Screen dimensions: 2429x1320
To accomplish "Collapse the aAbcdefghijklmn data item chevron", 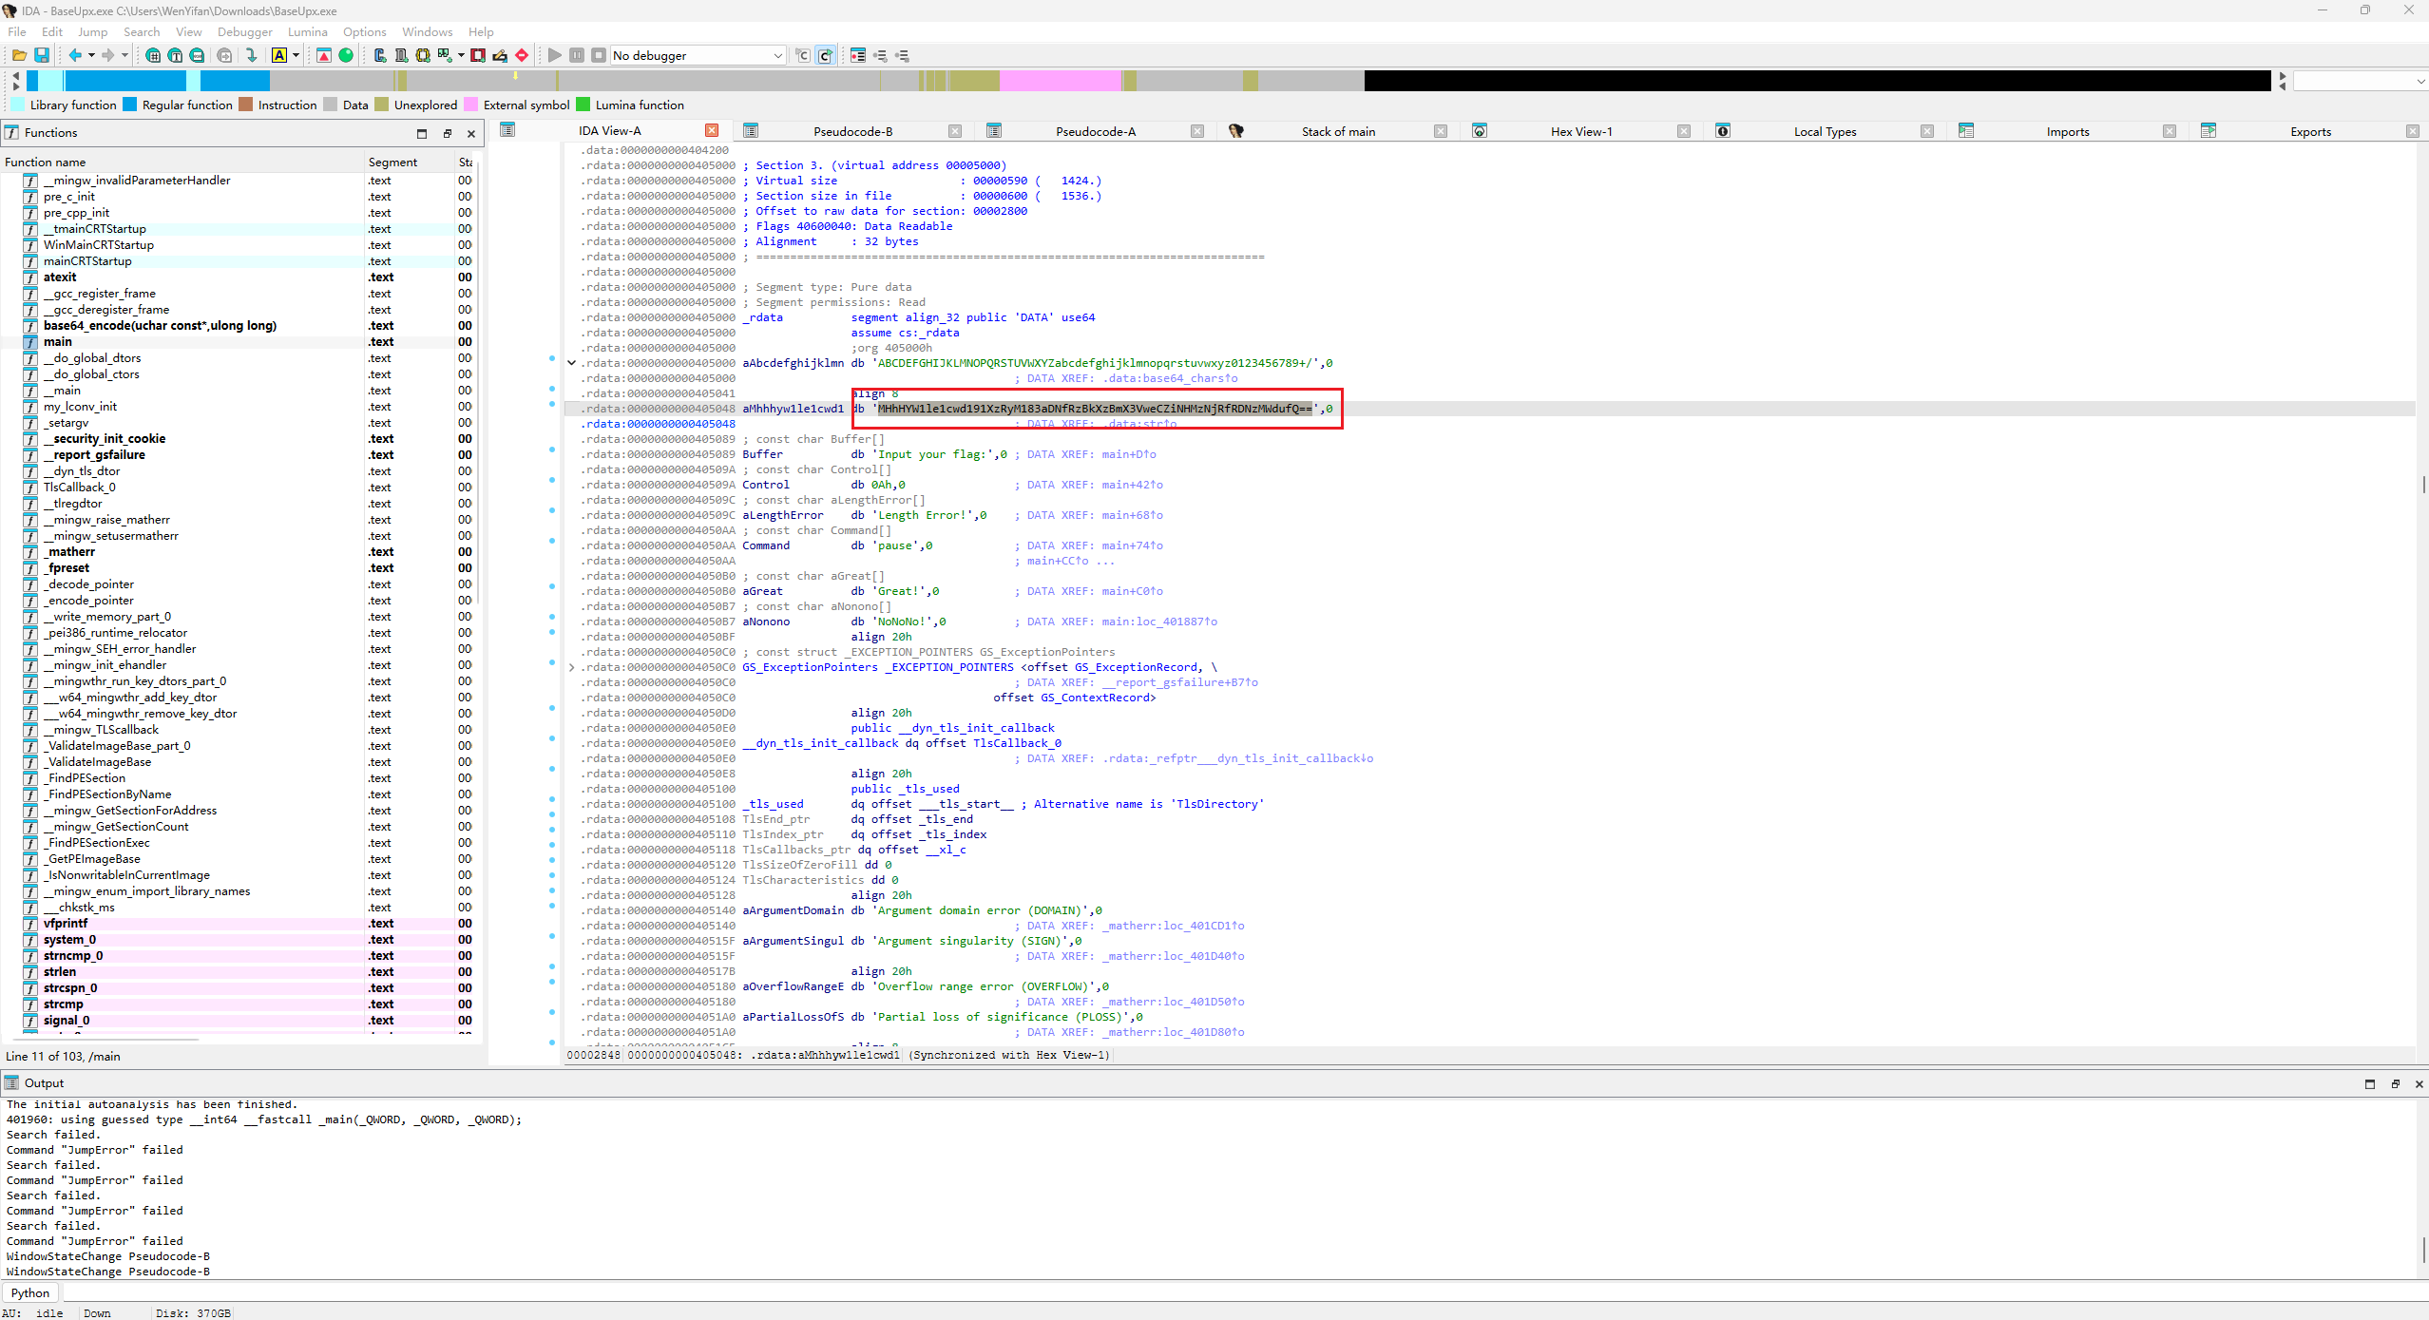I will (x=570, y=362).
